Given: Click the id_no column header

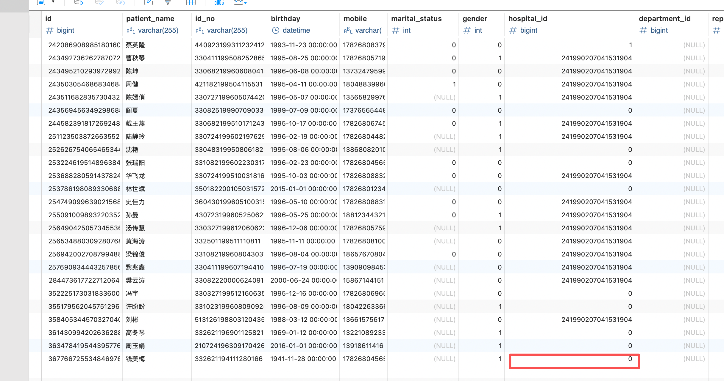Looking at the screenshot, I should (205, 19).
